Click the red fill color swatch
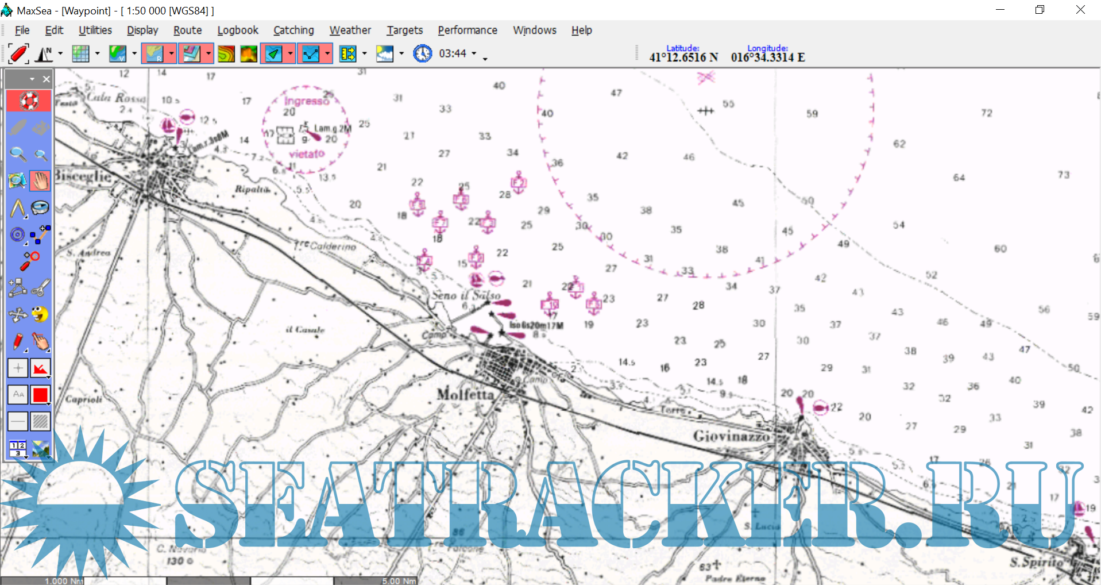Viewport: 1101px width, 585px height. pos(40,395)
